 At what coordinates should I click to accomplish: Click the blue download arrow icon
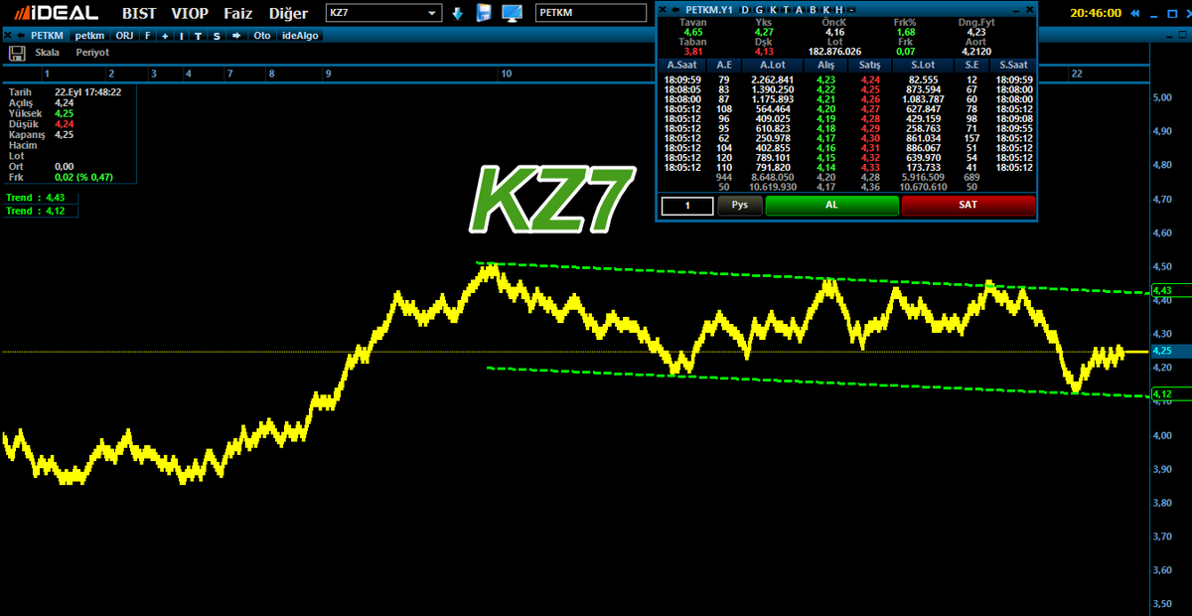tap(458, 13)
